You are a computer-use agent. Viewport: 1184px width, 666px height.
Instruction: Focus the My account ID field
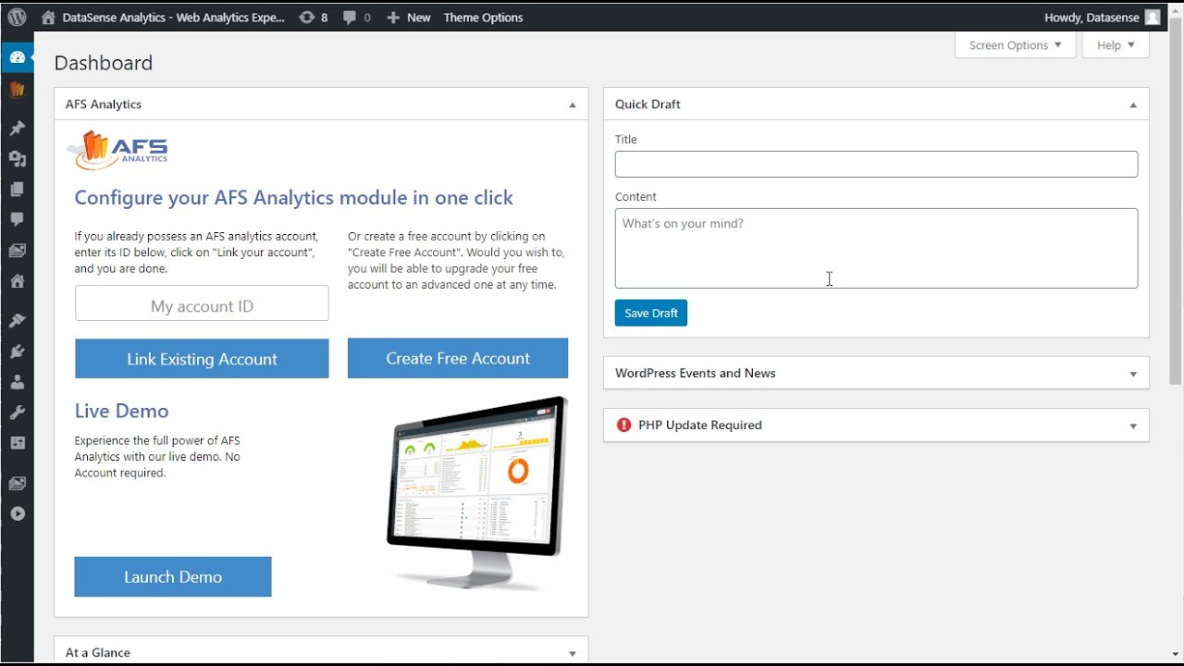pos(202,303)
